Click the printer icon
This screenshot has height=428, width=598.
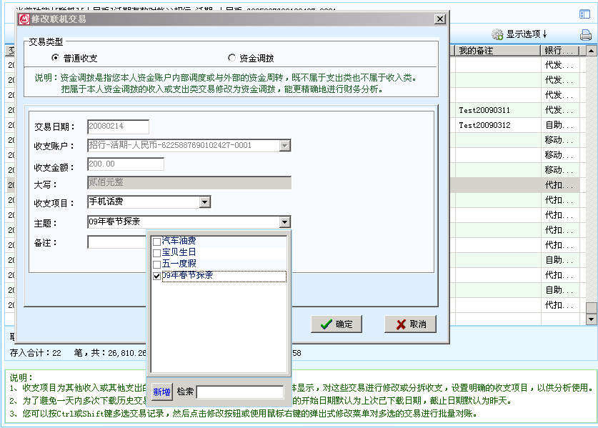(586, 34)
